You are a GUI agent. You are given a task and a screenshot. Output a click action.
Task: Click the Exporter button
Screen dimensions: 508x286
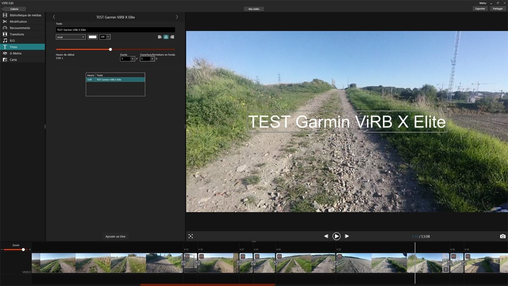point(480,8)
